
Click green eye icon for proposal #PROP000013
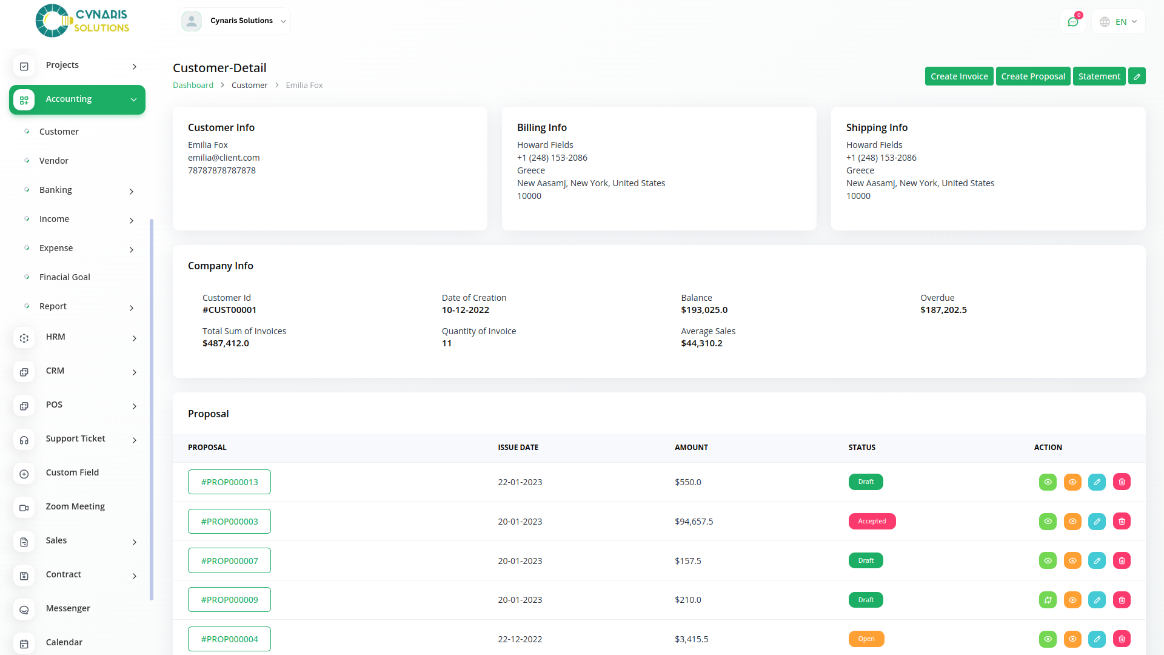1048,482
